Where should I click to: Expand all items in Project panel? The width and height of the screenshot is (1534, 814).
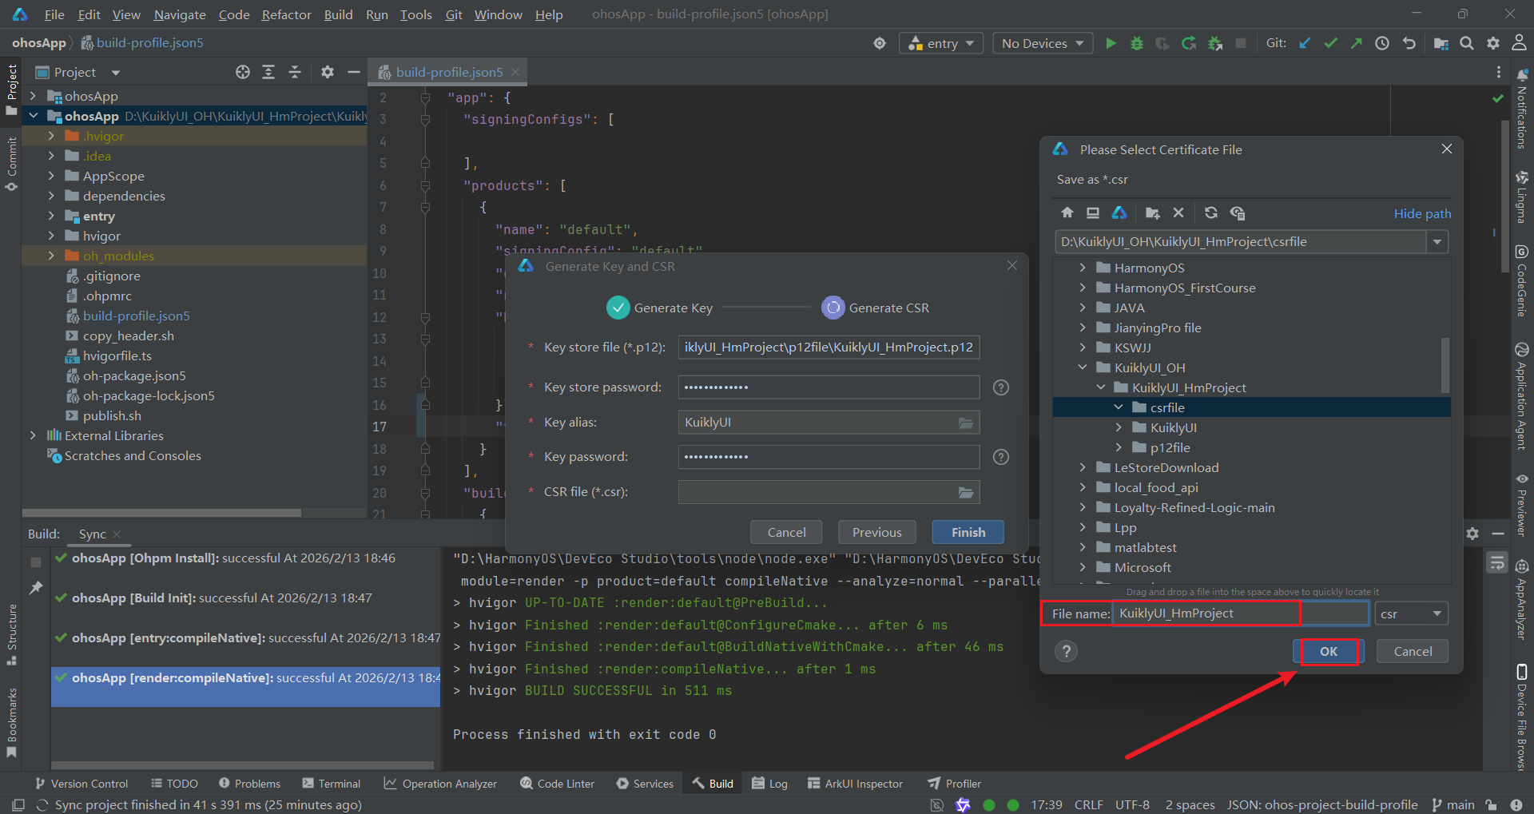coord(268,72)
